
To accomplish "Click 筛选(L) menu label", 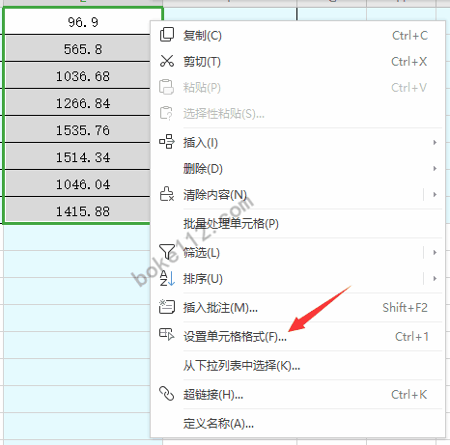I will (202, 253).
